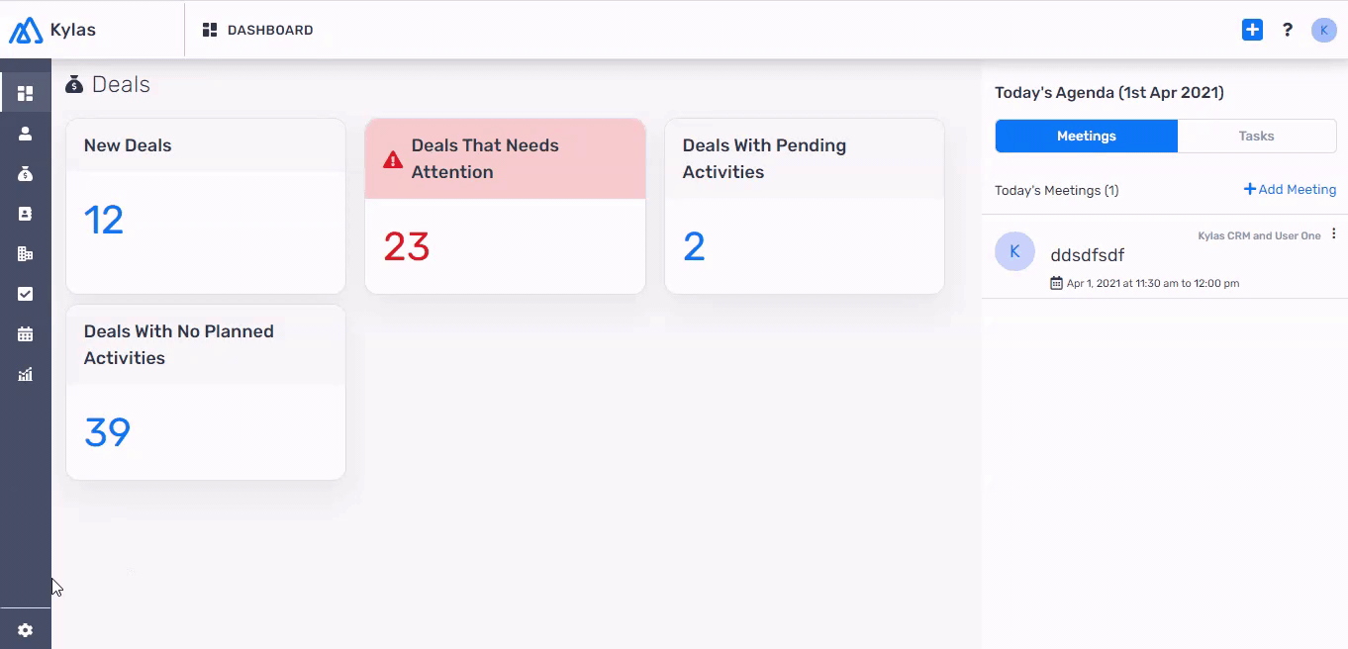Switch to the Tasks tab

click(1257, 137)
